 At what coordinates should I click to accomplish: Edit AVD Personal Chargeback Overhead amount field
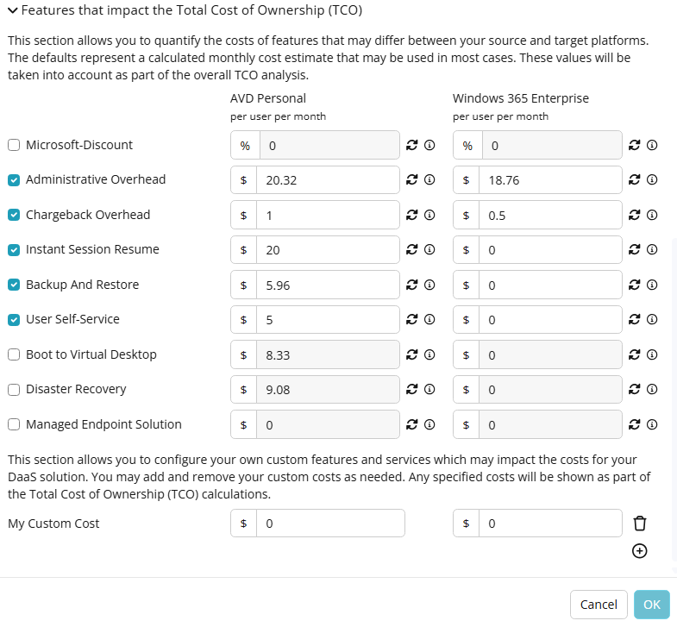[328, 215]
